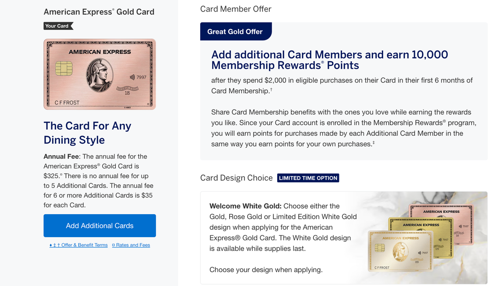Viewport: 498px width, 286px height.
Task: Open the Rates and Fees link
Action: click(131, 245)
